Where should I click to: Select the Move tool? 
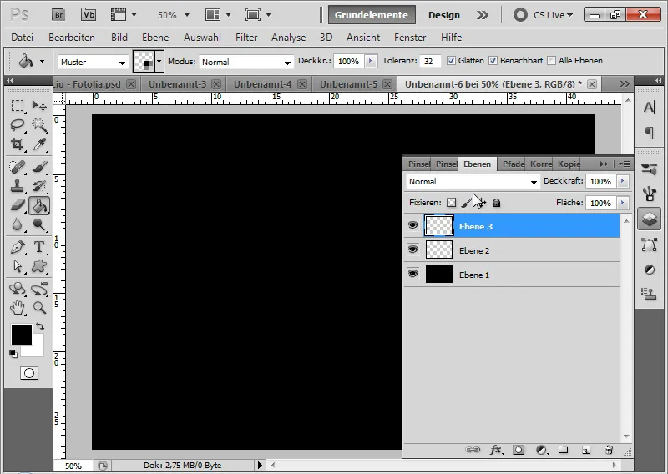coord(39,105)
